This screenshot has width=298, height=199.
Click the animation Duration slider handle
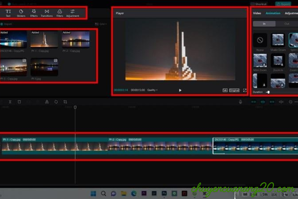pyautogui.click(x=268, y=92)
